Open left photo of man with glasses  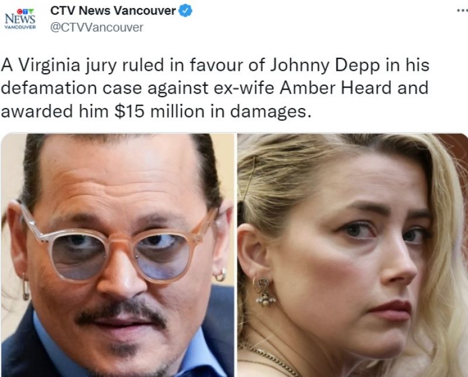[118, 255]
